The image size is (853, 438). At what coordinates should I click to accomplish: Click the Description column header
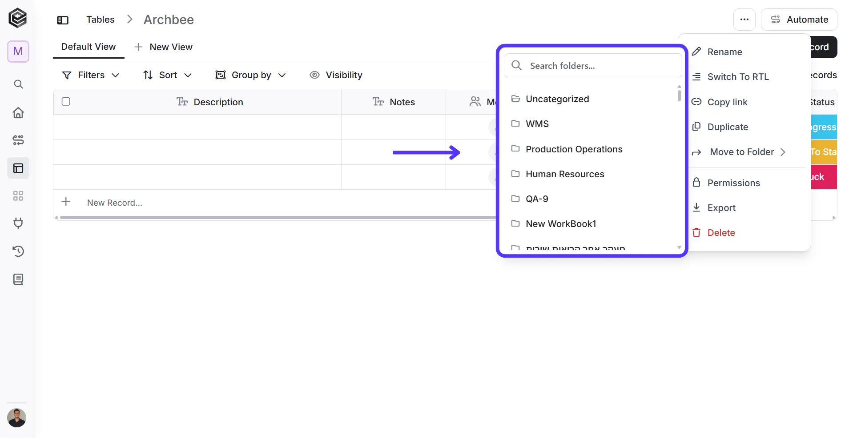(x=210, y=102)
